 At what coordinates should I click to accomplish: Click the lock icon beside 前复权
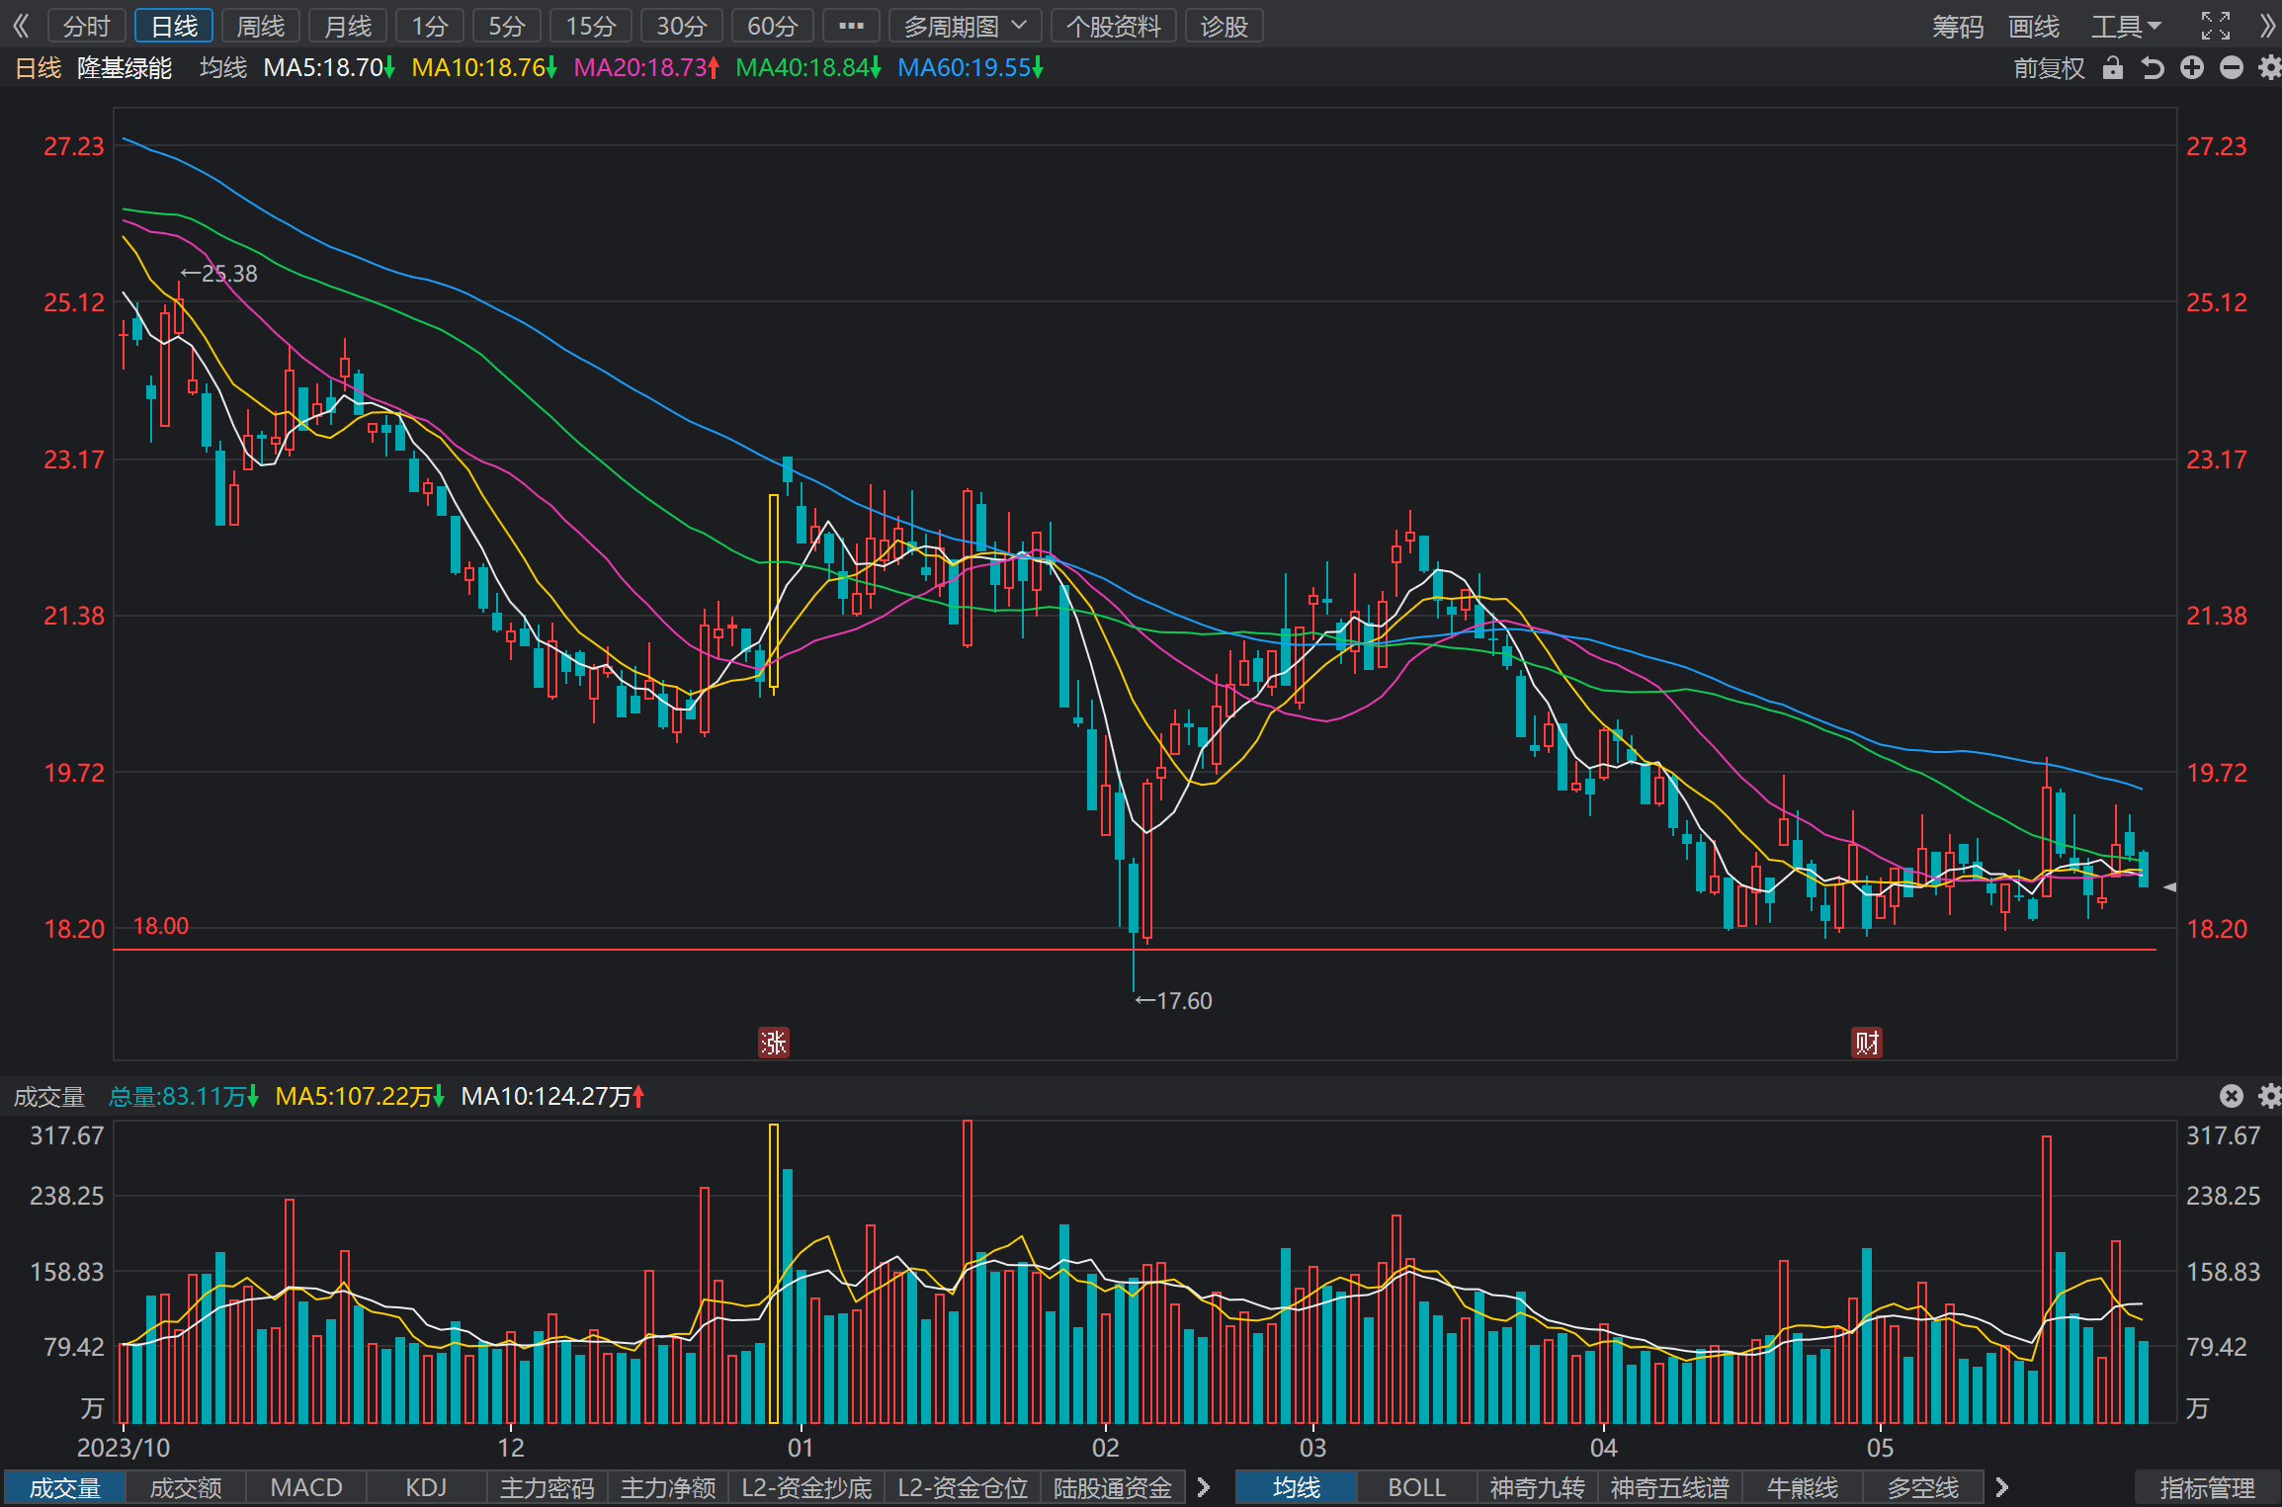pyautogui.click(x=2112, y=68)
